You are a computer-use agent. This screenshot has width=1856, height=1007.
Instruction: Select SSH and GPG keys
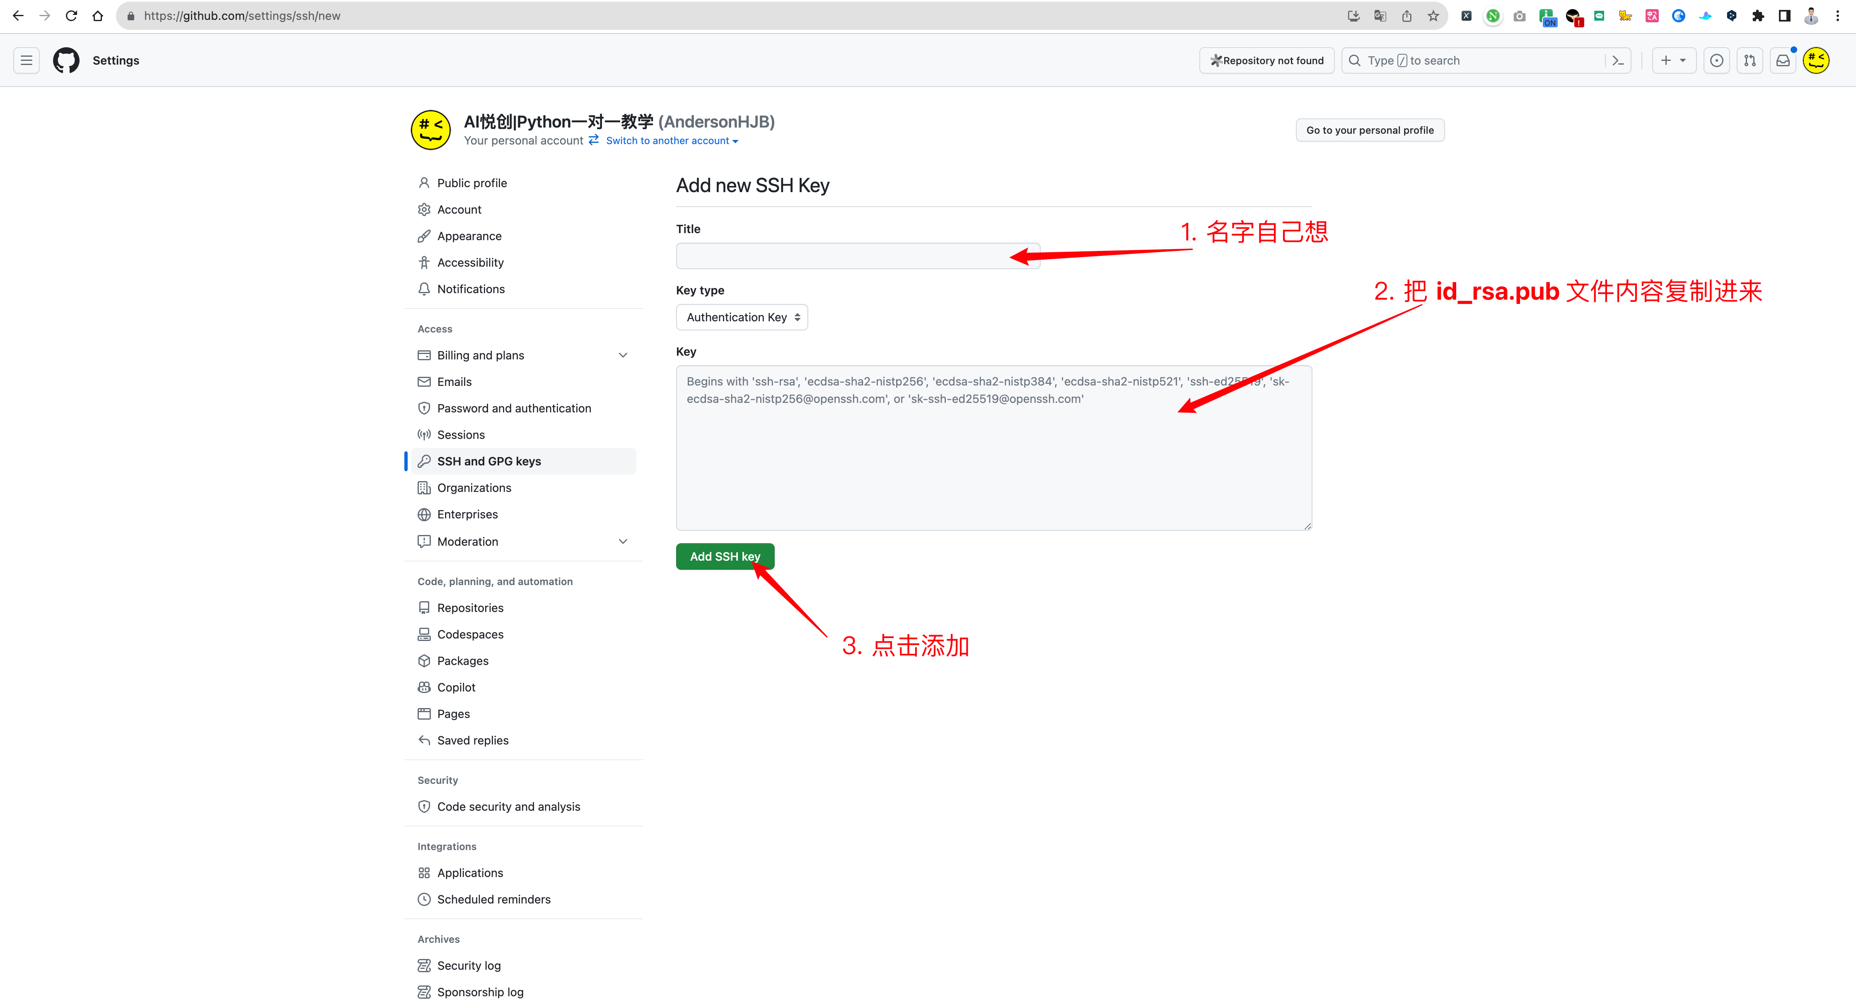(x=523, y=461)
